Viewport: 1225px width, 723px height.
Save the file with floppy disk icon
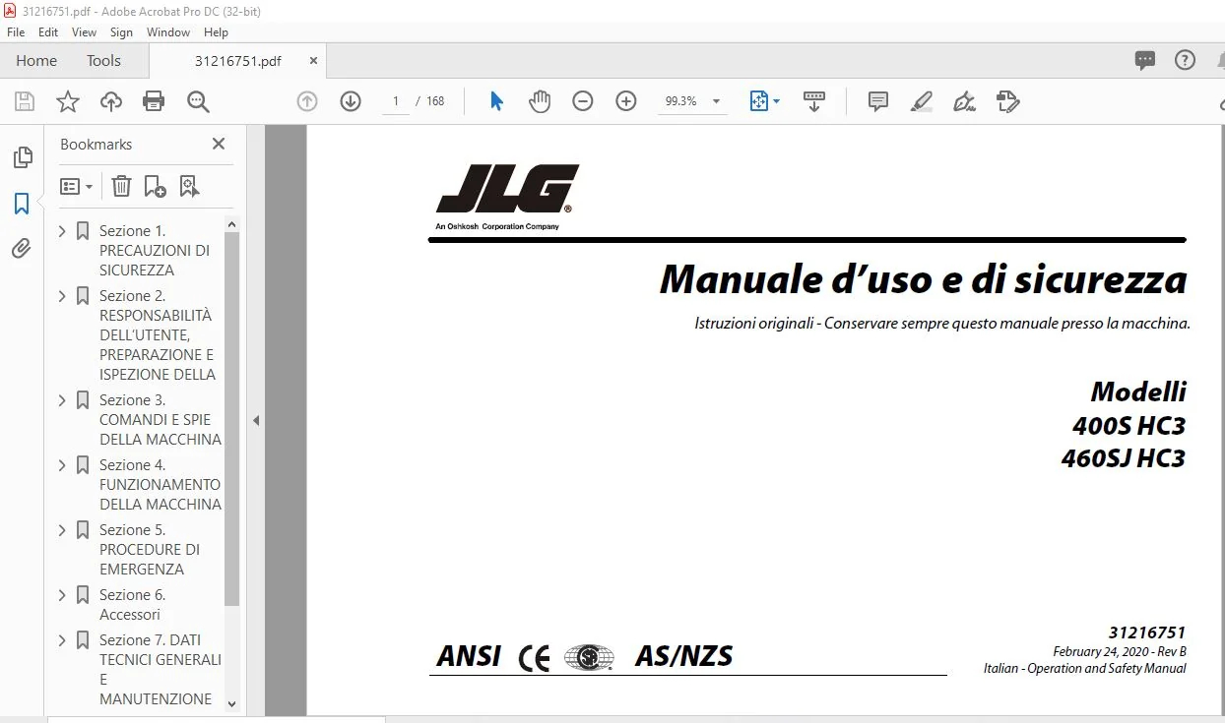click(25, 101)
